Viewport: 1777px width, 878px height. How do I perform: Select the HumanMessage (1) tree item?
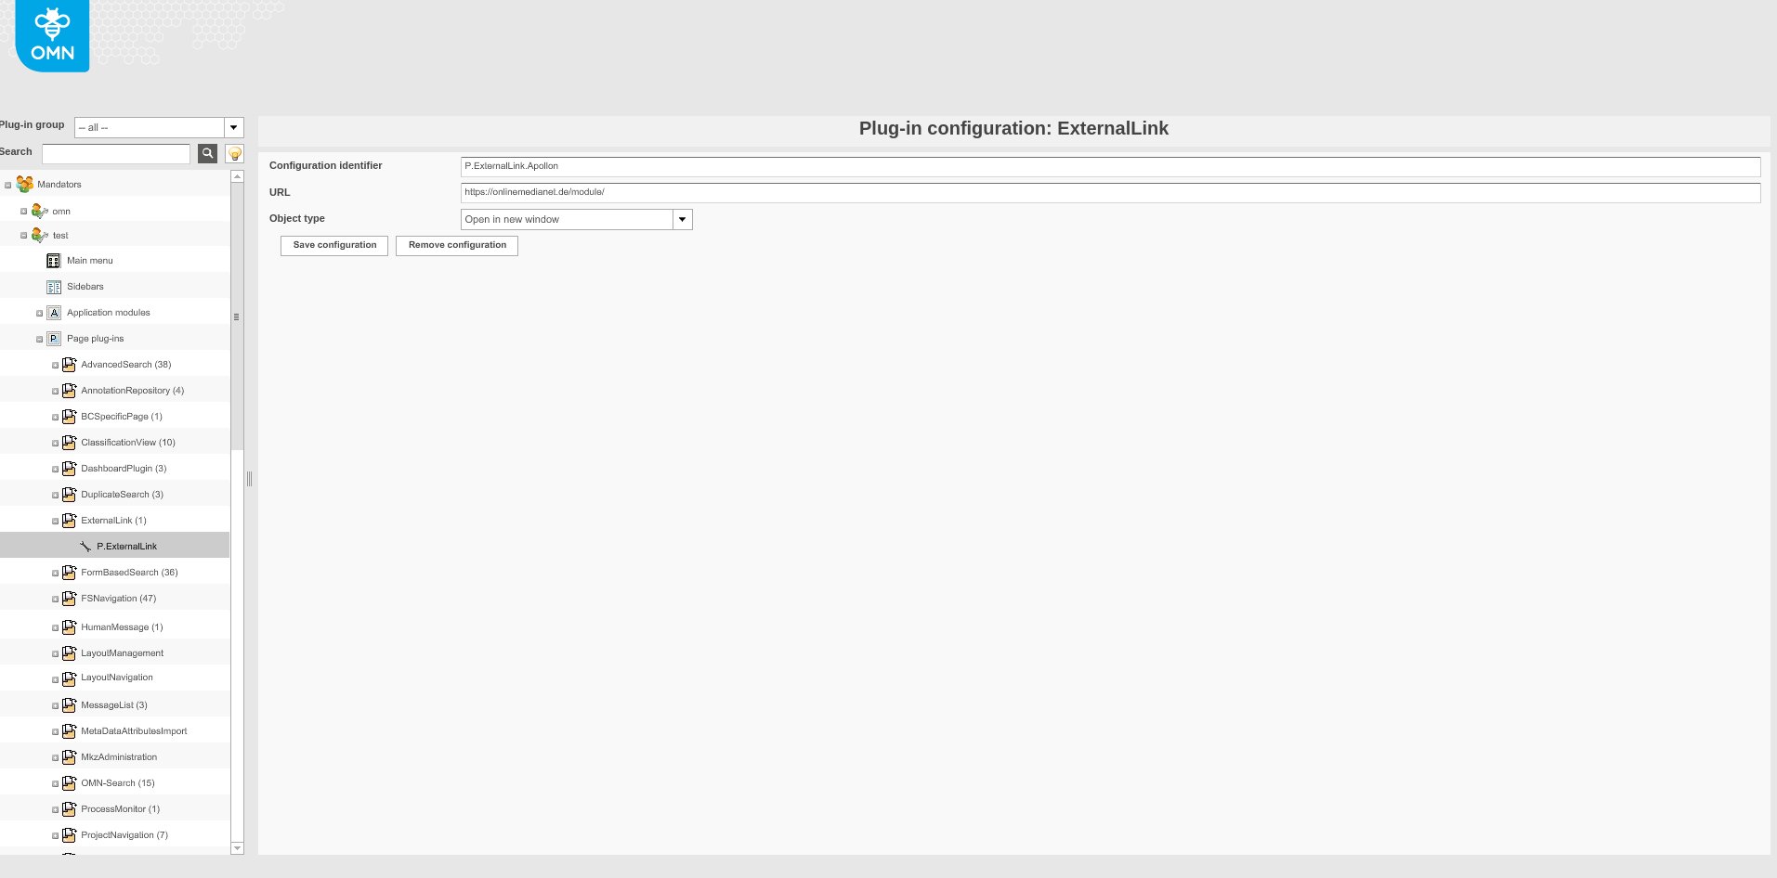tap(122, 627)
